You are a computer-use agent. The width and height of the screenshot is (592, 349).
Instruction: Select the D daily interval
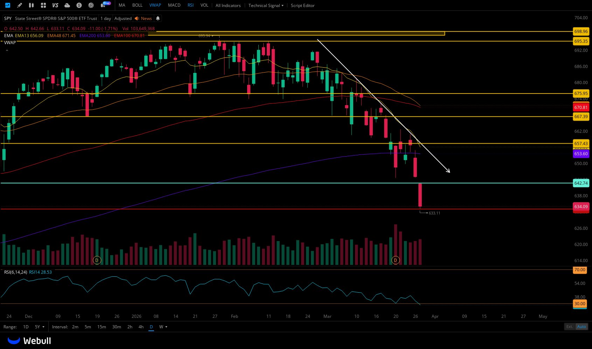coord(151,327)
